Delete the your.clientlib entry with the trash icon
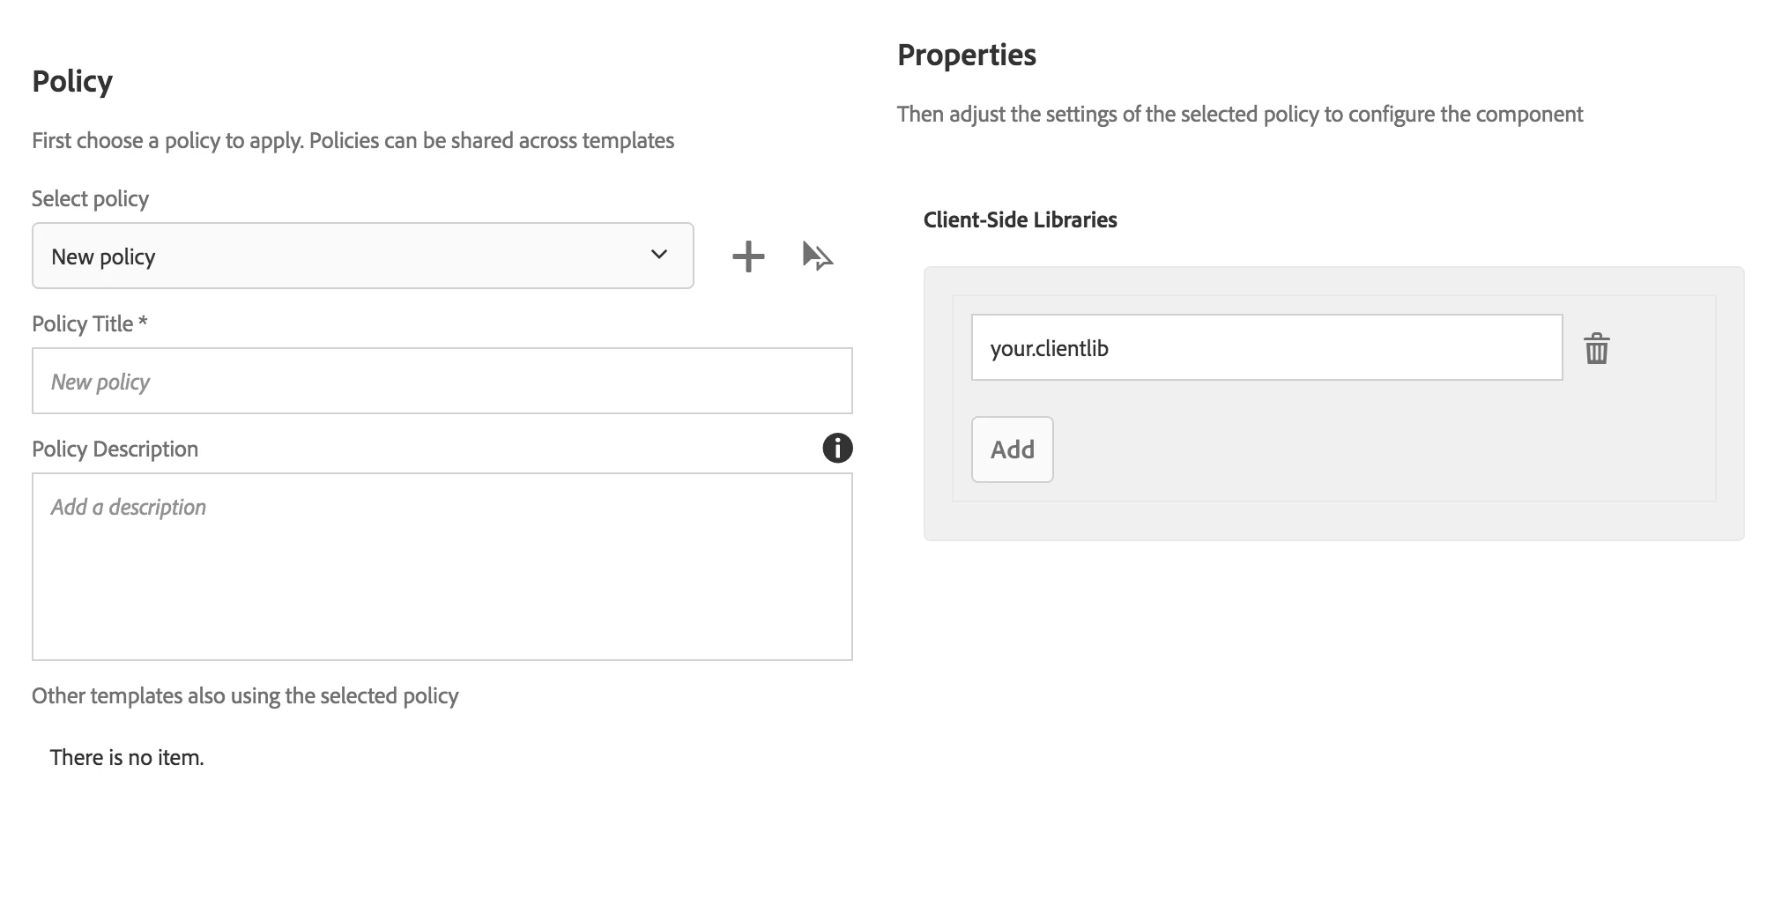 1596,348
